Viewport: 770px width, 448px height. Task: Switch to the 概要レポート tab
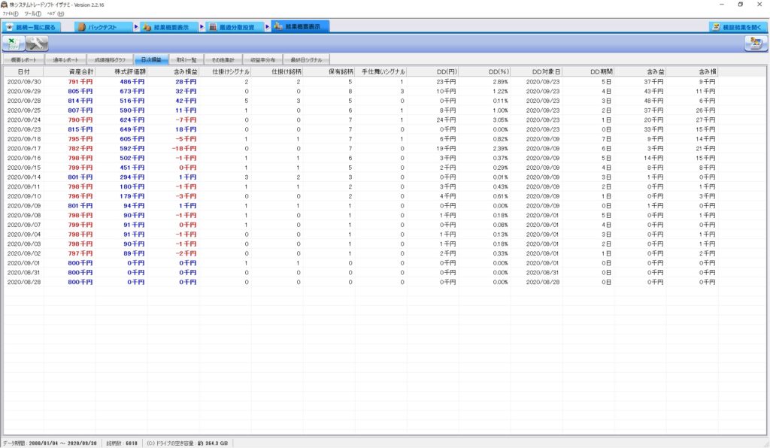pos(23,59)
